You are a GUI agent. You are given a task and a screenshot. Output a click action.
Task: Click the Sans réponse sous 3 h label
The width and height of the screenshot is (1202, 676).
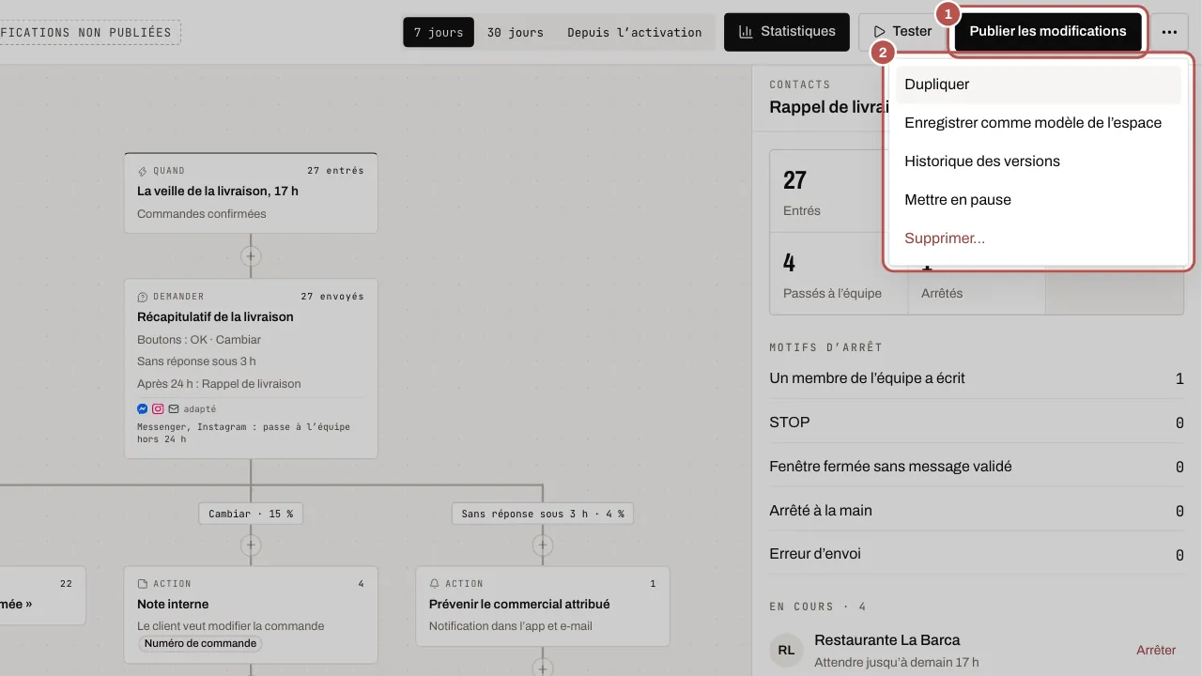(x=543, y=514)
